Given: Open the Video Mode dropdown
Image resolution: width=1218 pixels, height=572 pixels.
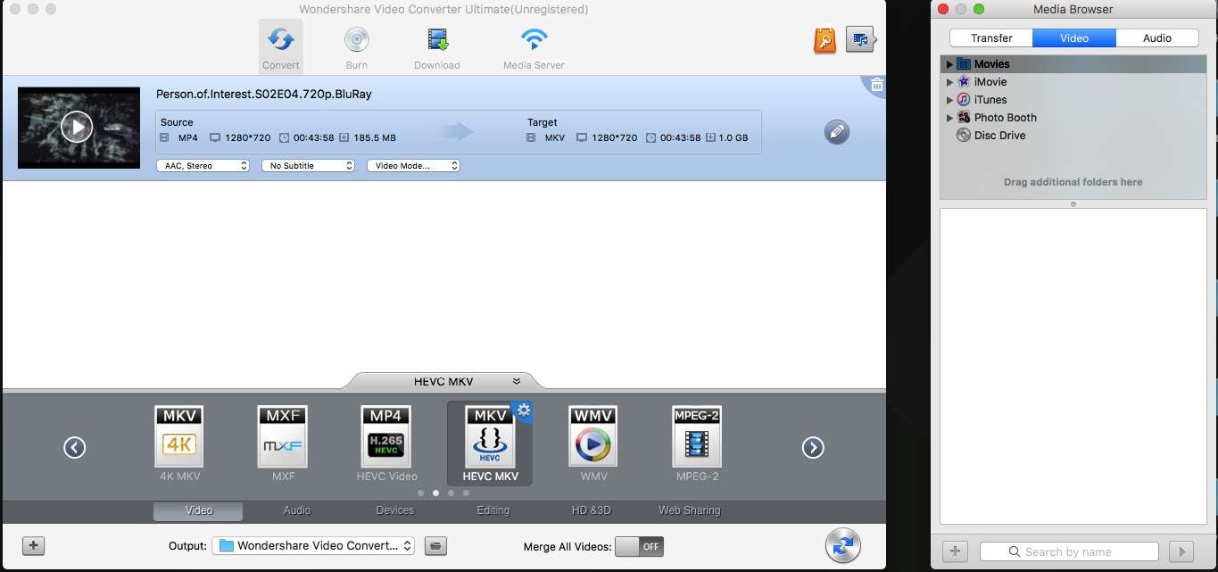Looking at the screenshot, I should point(412,165).
